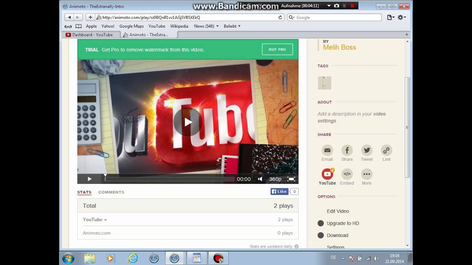Open the Wikipedia bookmark
The width and height of the screenshot is (472, 265).
179,26
